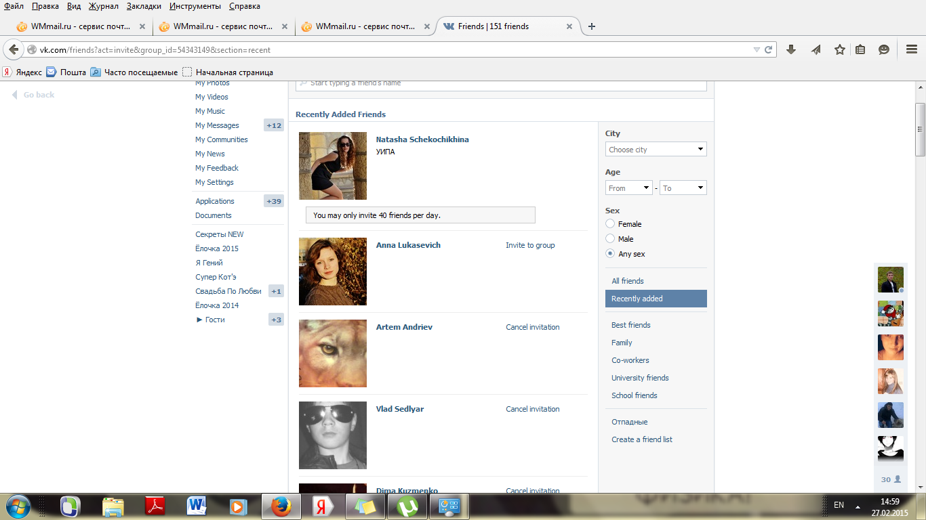Open the Best friends list
The height and width of the screenshot is (520, 926).
[x=631, y=325]
